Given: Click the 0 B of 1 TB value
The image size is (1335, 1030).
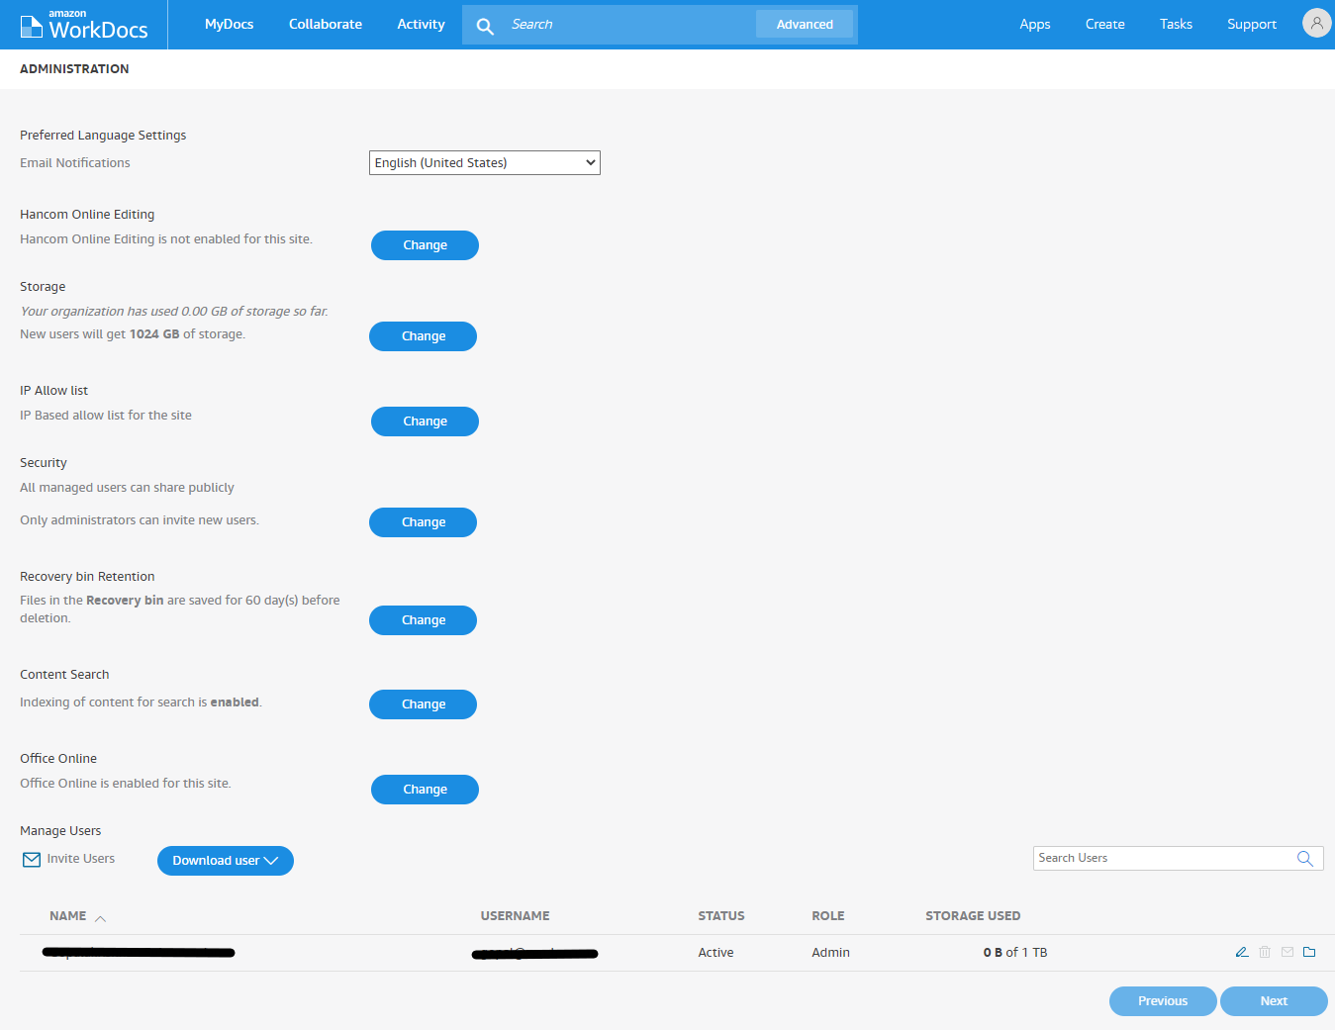Looking at the screenshot, I should coord(1015,953).
